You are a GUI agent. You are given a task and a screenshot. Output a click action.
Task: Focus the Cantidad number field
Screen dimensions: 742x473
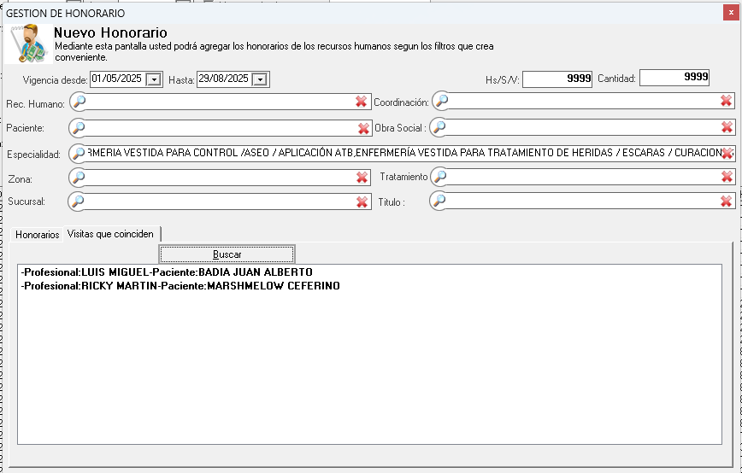[x=674, y=78]
